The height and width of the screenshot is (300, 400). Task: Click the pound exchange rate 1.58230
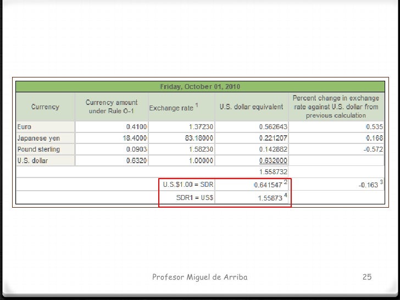(x=201, y=149)
